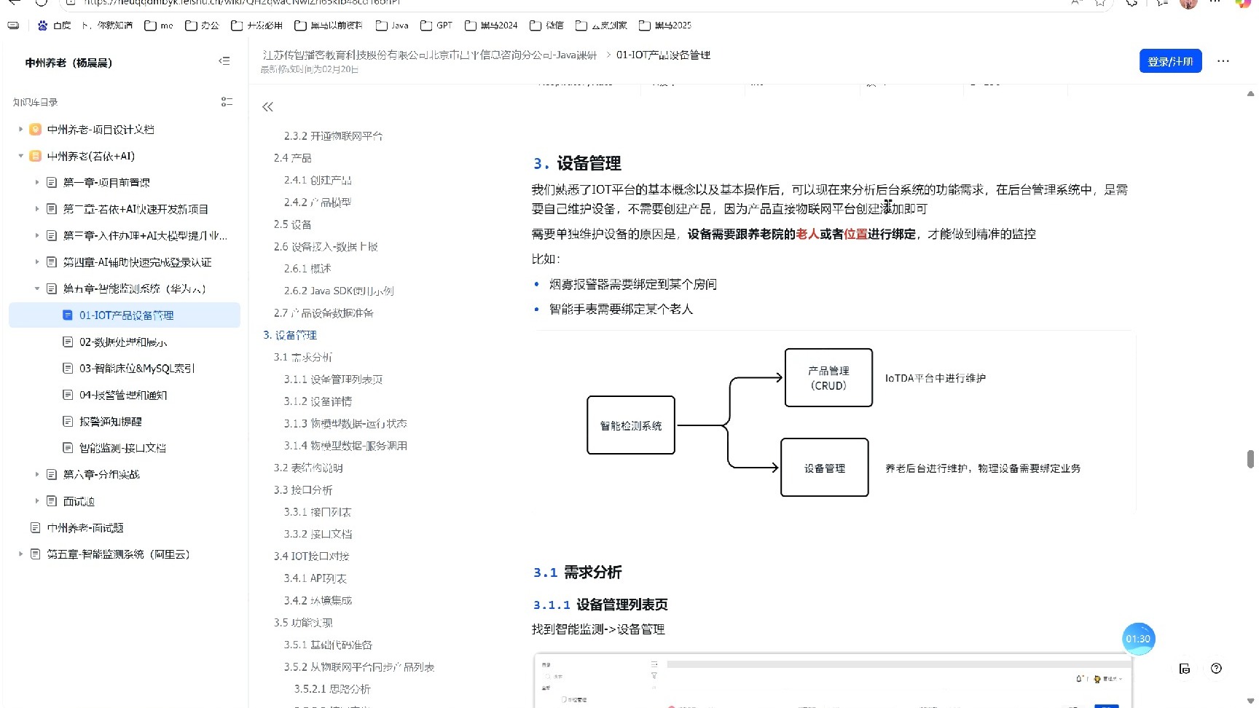1259x708 pixels.
Task: Expand 第五章-智能监测系统(阿里云) node
Action: [20, 554]
